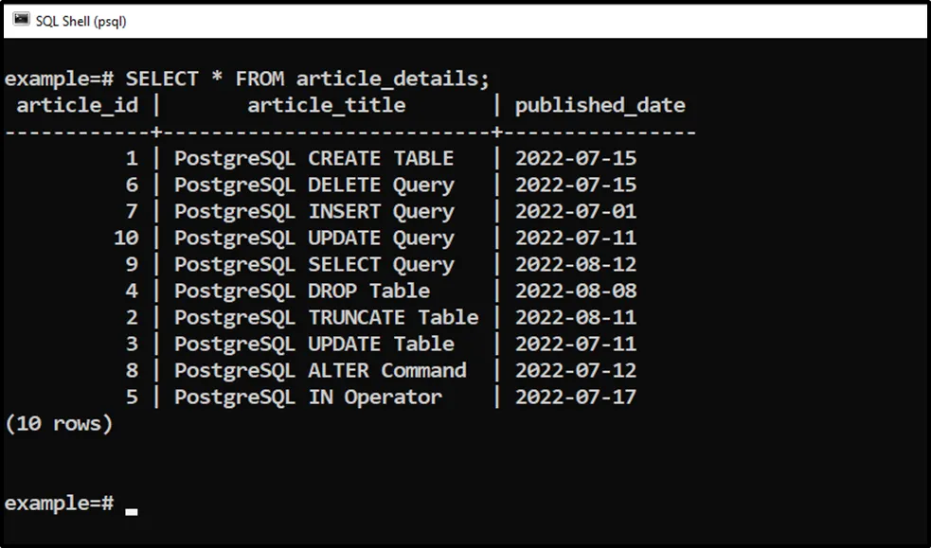The image size is (931, 548).
Task: Click the "PostgreSQL INSERT Query" row text
Action: 313,211
